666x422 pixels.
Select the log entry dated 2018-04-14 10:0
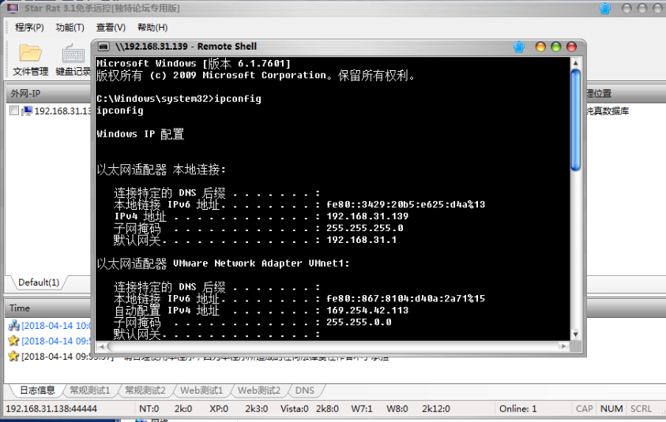click(56, 326)
